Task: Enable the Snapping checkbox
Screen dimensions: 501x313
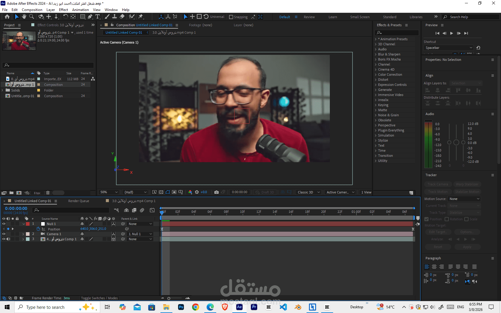Action: coord(231,17)
